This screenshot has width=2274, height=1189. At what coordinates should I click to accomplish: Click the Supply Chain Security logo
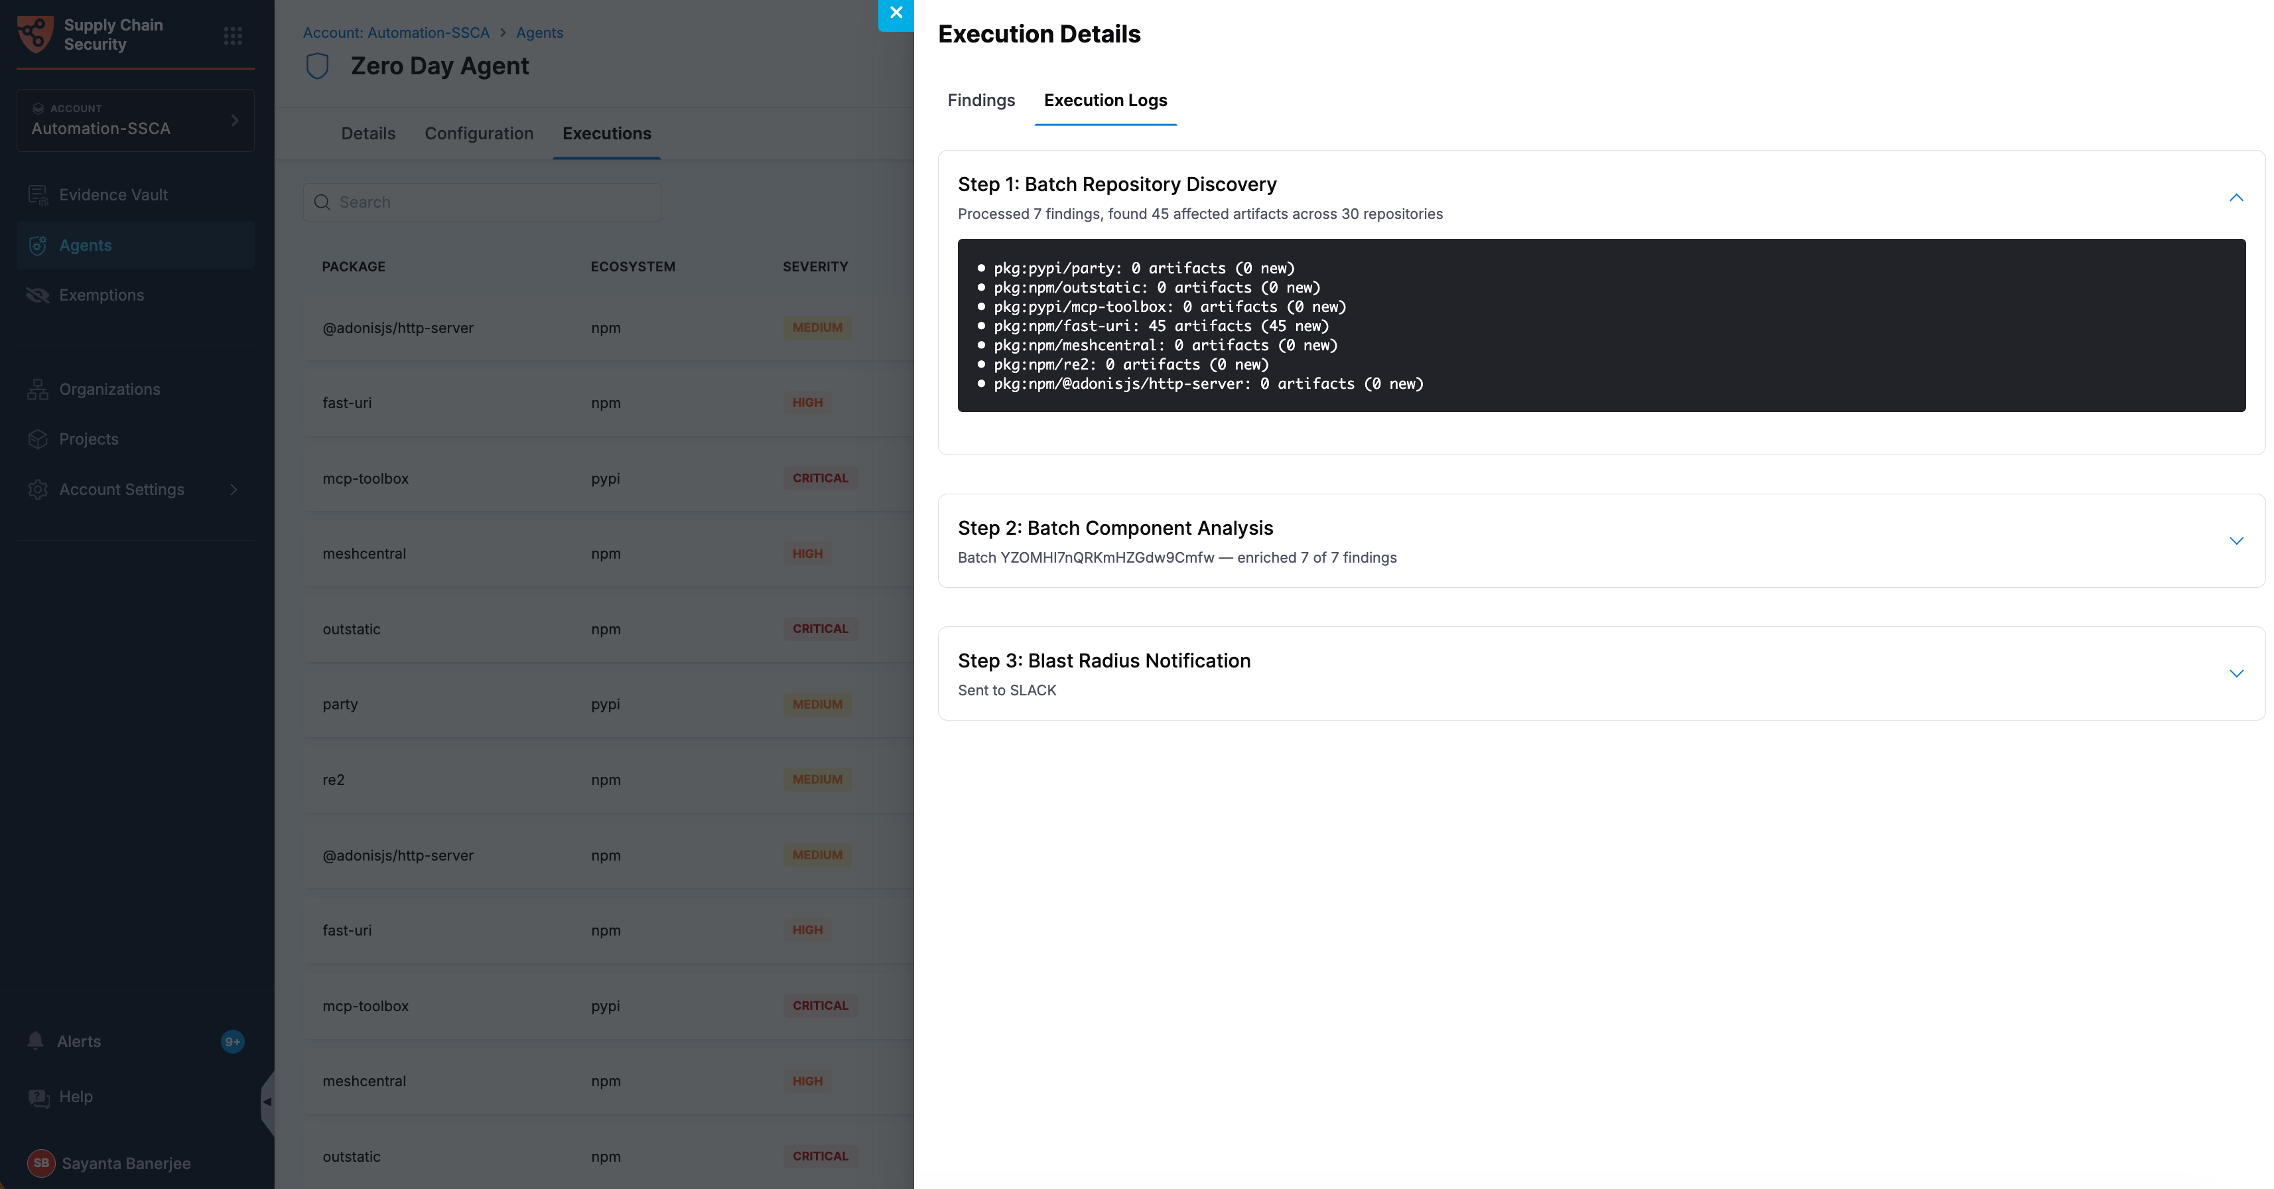tap(36, 35)
